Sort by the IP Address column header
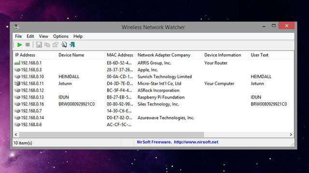309x173 pixels. coord(35,55)
